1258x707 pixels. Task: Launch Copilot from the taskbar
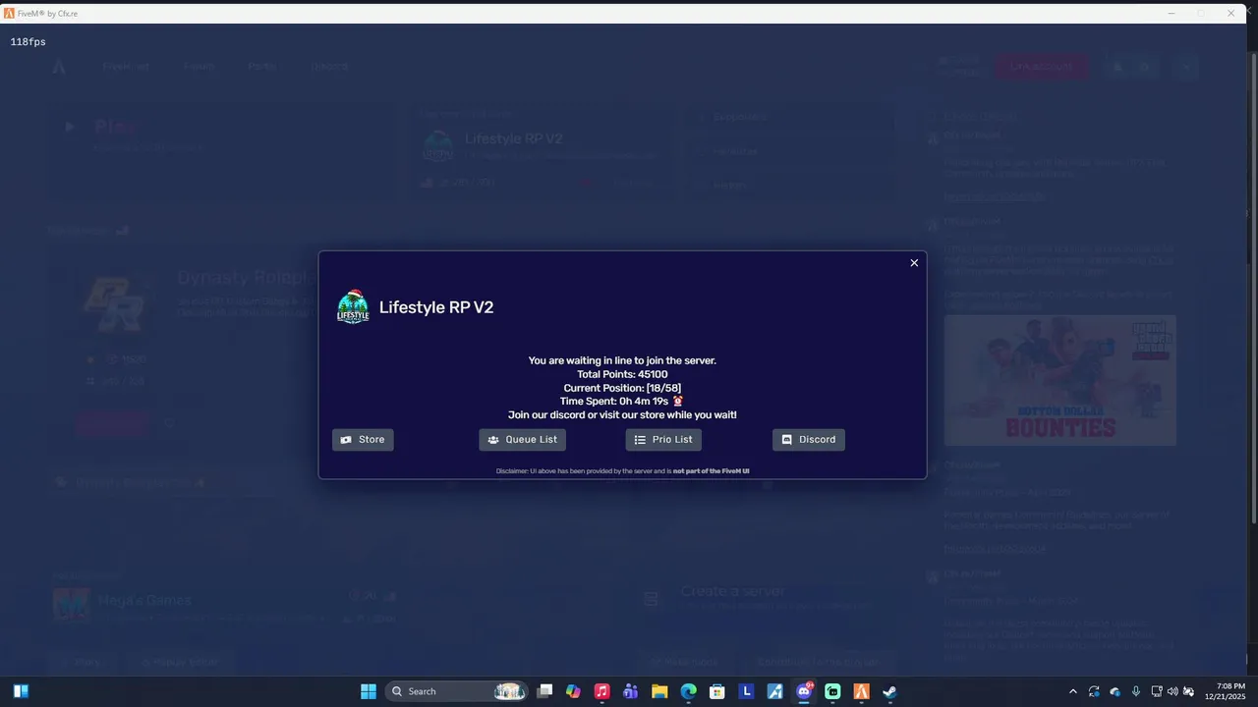[573, 691]
